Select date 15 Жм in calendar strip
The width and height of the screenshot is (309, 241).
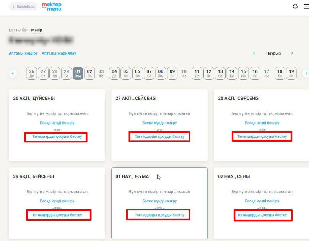pos(243,73)
